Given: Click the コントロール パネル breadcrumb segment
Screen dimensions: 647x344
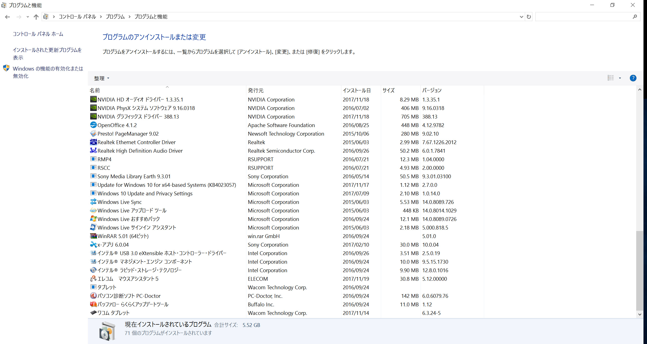Looking at the screenshot, I should 77,17.
